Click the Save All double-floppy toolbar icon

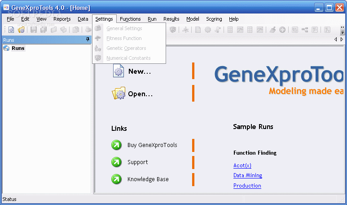pos(44,30)
